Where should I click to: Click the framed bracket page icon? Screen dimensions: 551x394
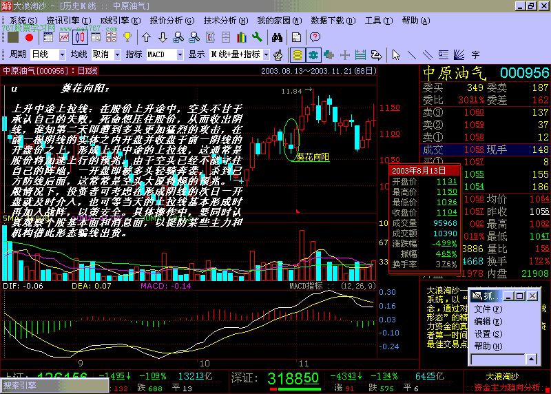pos(210,37)
